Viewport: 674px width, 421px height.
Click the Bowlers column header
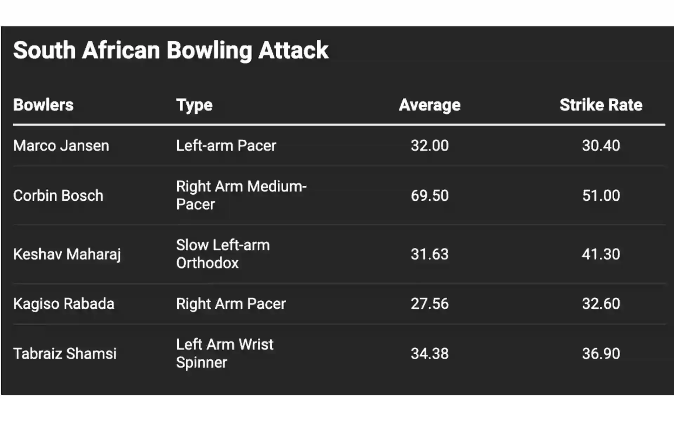(x=43, y=105)
